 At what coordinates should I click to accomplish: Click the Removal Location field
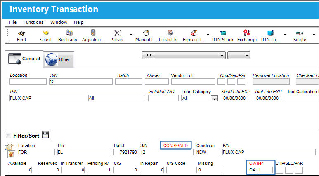pos(271,82)
